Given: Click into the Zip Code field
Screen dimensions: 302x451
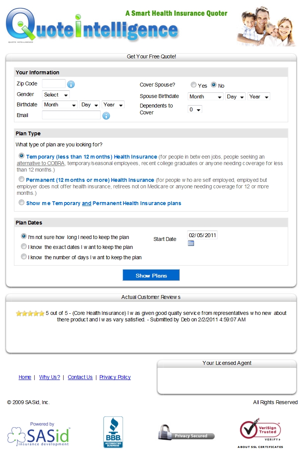Looking at the screenshot, I should click(54, 84).
